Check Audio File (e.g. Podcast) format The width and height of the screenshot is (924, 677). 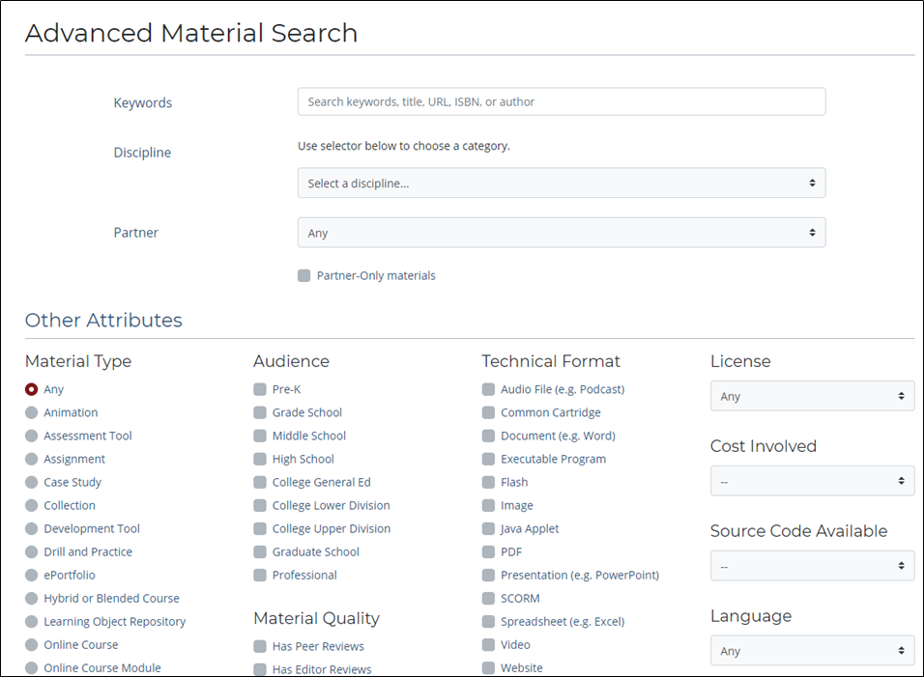click(488, 389)
